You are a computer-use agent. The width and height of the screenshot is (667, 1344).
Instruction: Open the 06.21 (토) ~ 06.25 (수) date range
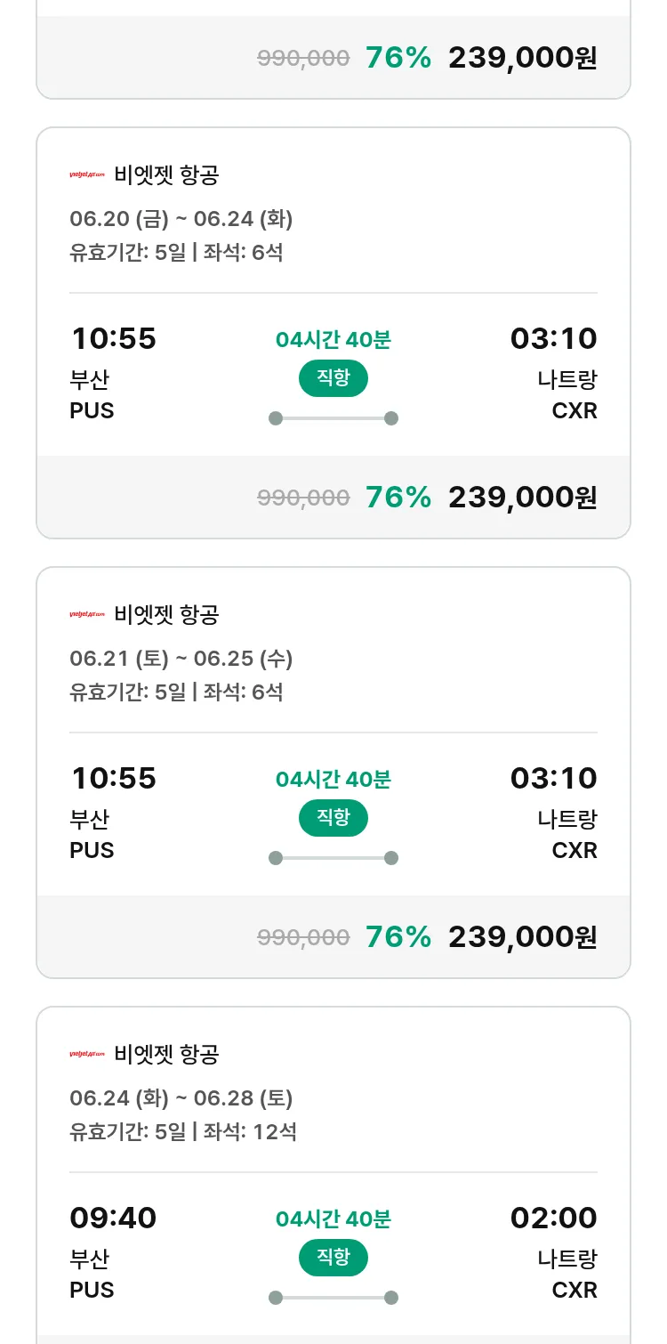click(x=181, y=658)
